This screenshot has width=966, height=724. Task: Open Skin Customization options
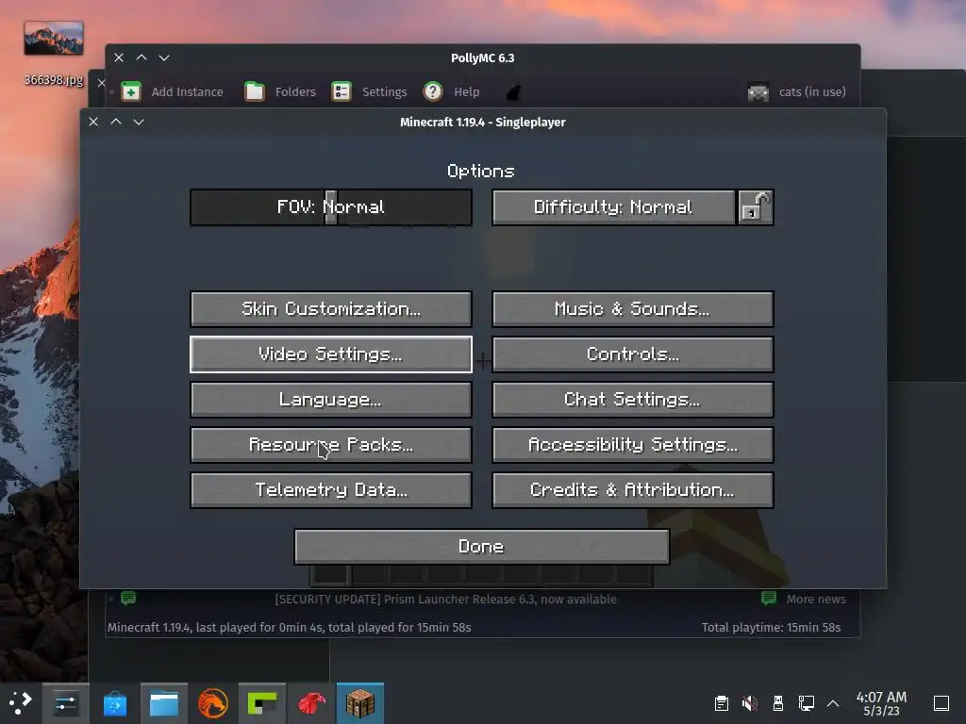click(x=331, y=308)
